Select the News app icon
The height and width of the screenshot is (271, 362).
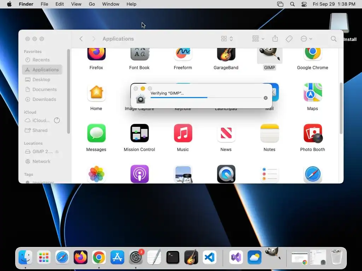(226, 133)
